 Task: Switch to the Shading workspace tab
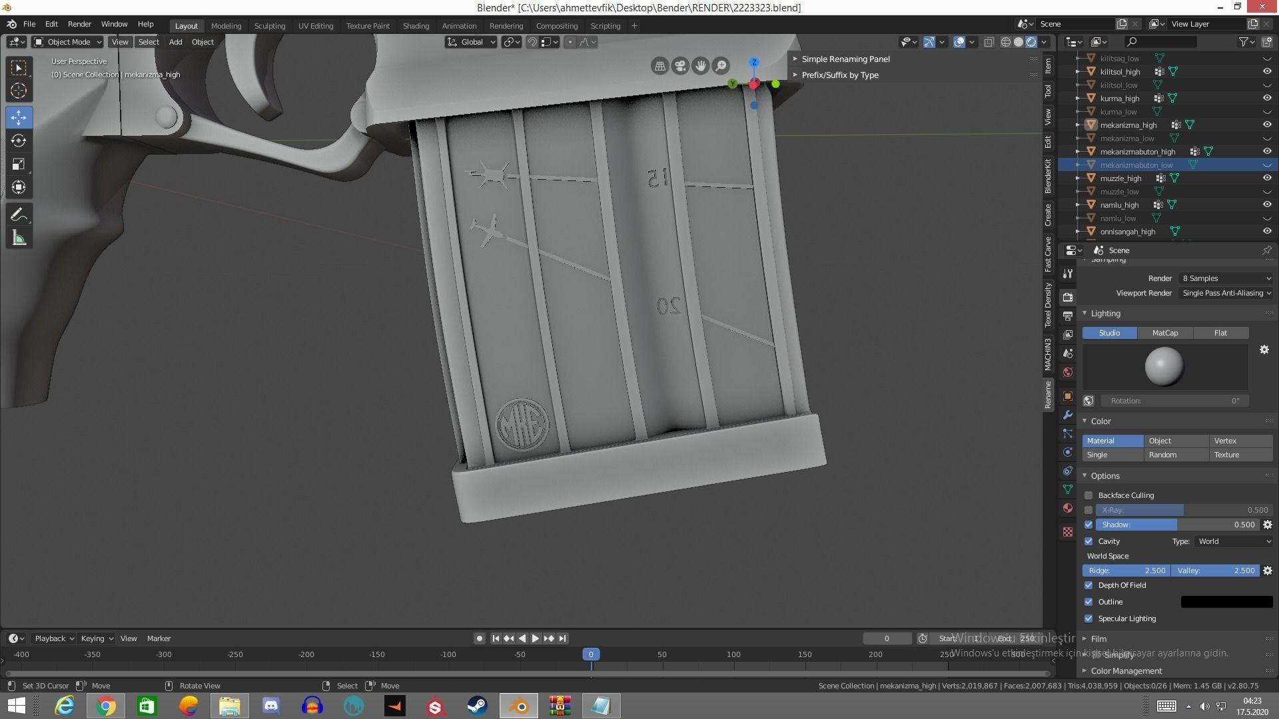click(416, 26)
